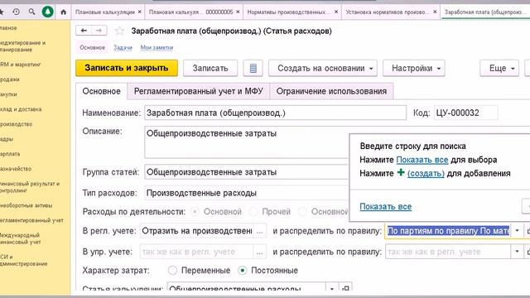Switch to Регламентированный учет и МФУ tab
Image resolution: width=530 pixels, height=298 pixels.
(199, 91)
